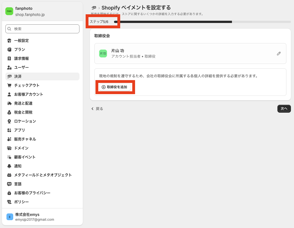Open 税金と関税 settings
Viewport: 294px width, 228px height.
tap(42, 112)
